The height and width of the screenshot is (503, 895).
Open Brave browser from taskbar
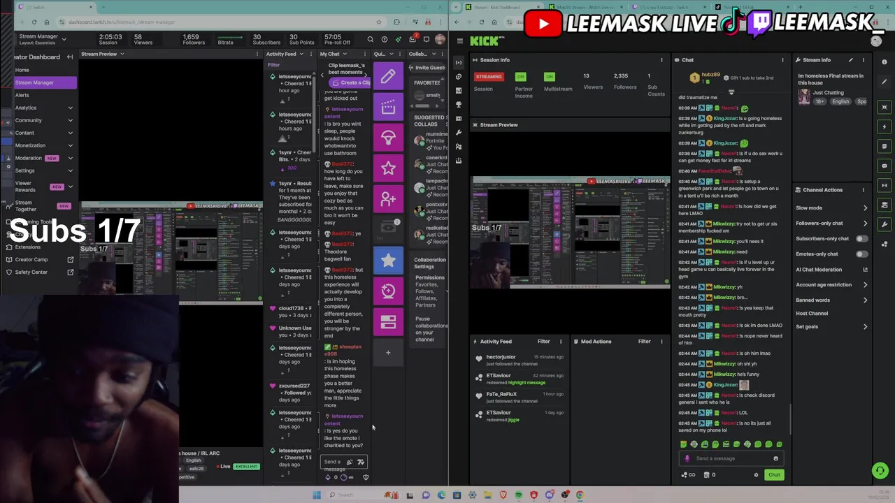point(503,495)
